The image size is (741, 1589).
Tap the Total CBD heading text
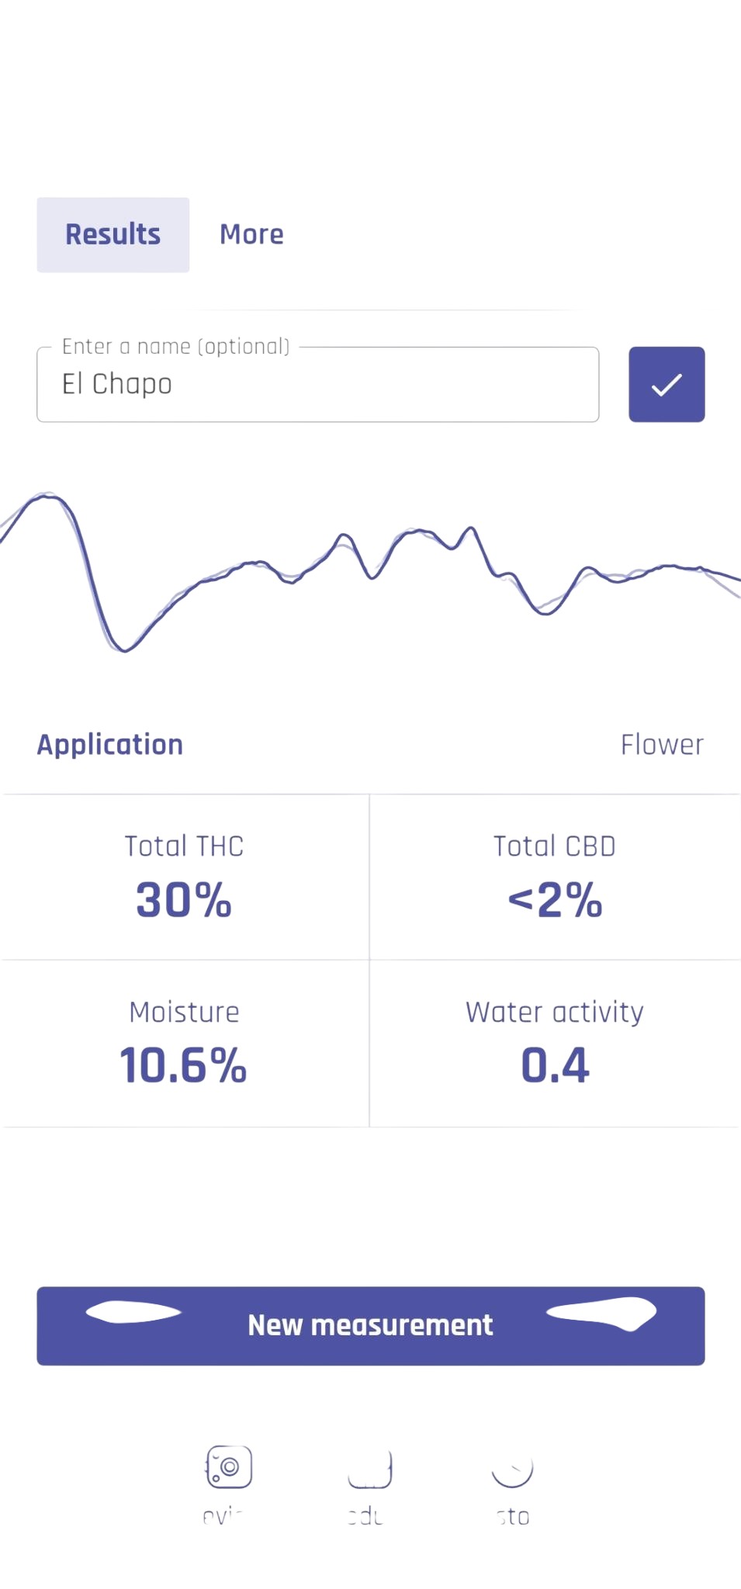click(x=555, y=846)
